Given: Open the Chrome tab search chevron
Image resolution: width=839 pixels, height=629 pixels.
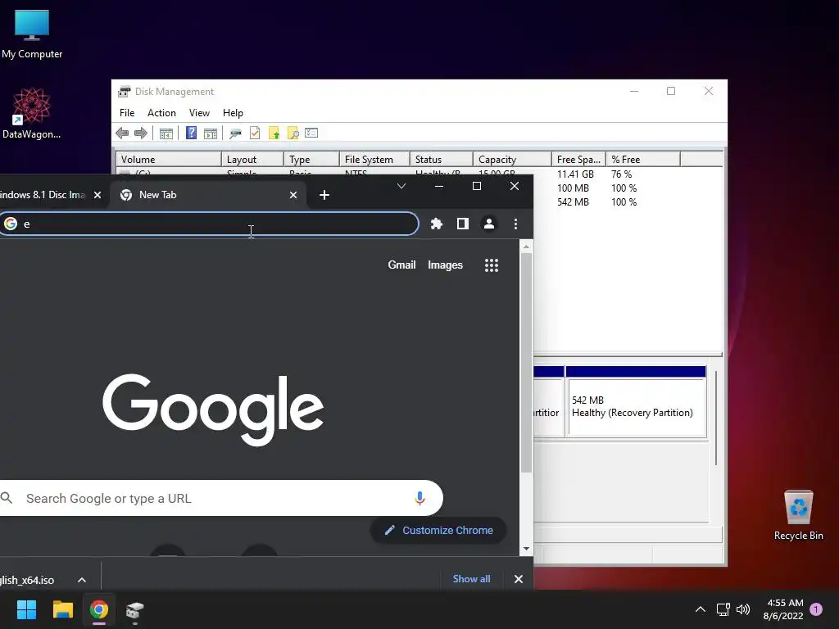Looking at the screenshot, I should pyautogui.click(x=401, y=186).
